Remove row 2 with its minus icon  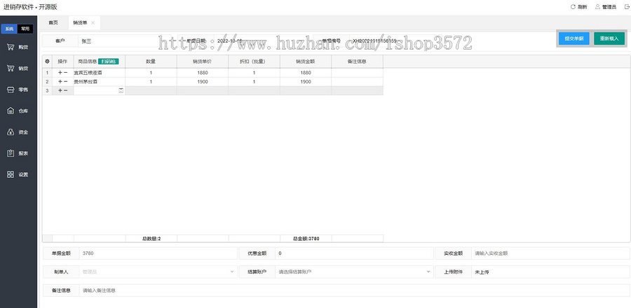click(66, 81)
